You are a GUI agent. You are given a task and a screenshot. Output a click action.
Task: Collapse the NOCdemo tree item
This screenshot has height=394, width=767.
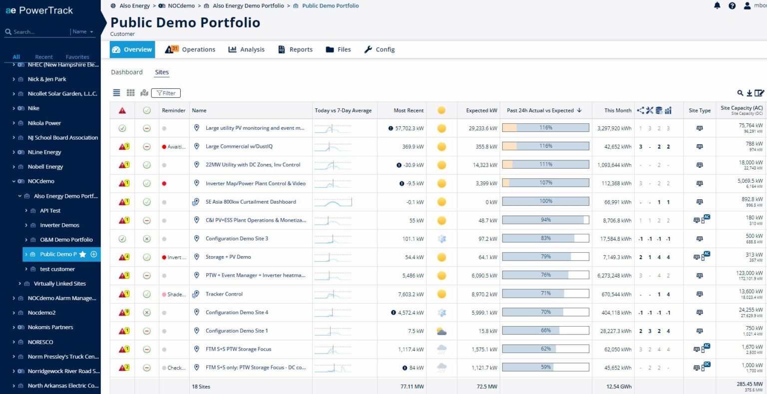[14, 181]
